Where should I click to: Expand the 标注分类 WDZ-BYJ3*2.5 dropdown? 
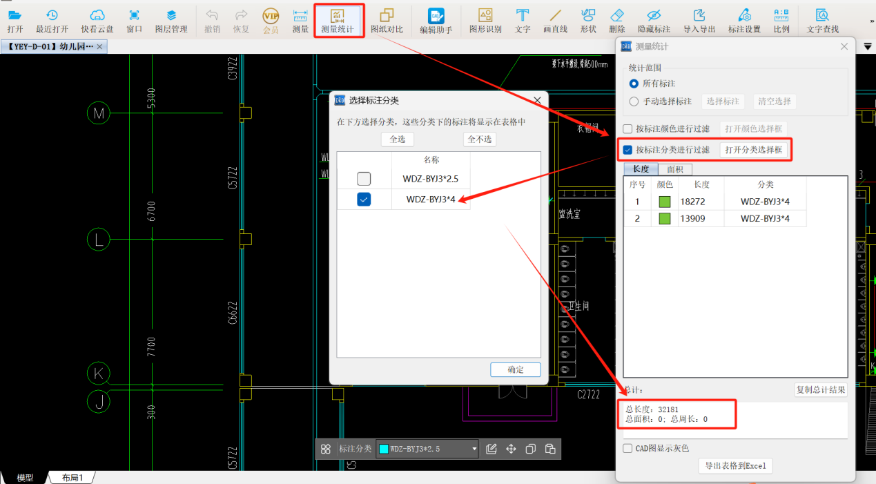point(474,449)
